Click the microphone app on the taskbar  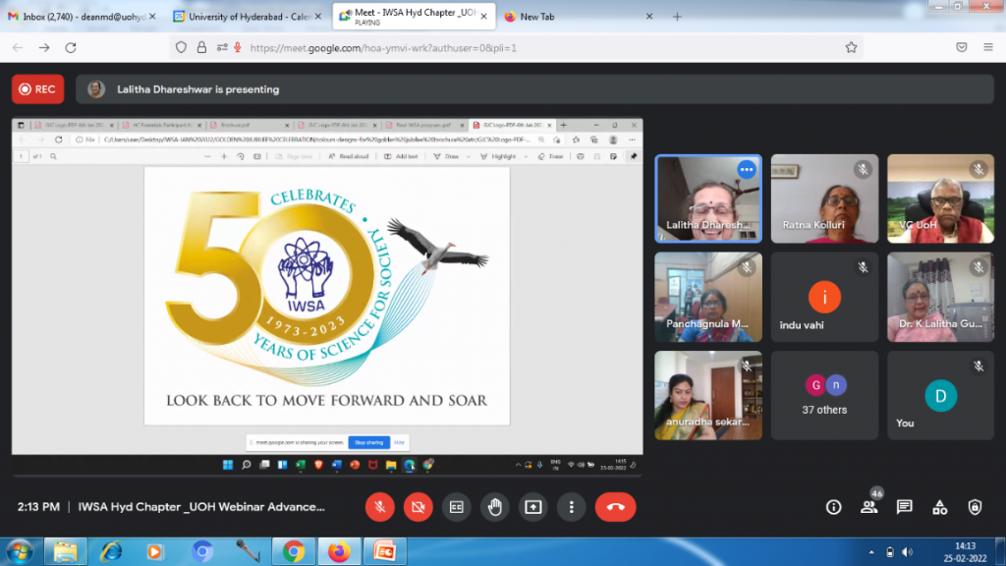coord(248,552)
